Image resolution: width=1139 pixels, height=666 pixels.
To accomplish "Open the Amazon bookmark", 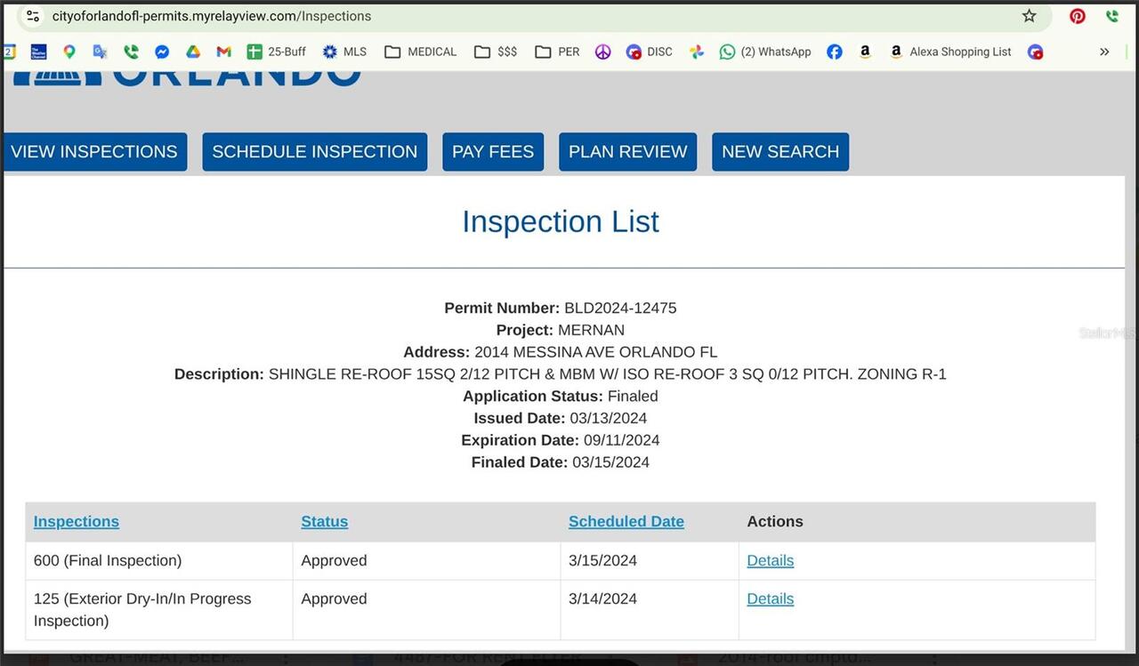I will (x=865, y=52).
